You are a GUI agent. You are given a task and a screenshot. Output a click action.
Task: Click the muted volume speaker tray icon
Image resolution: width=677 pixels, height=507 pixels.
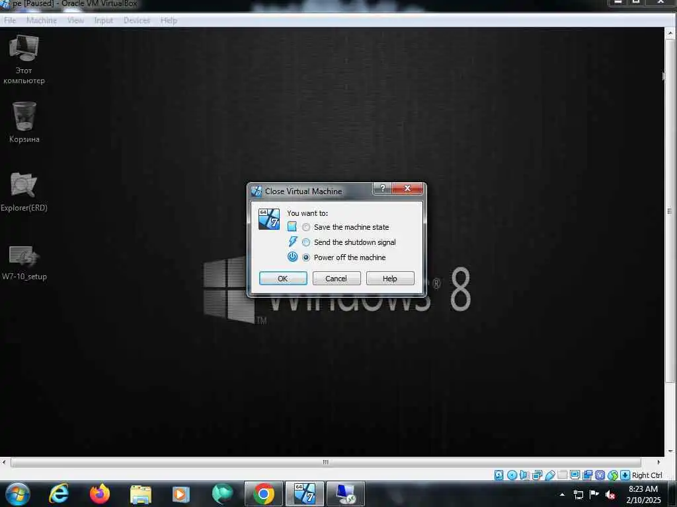click(610, 494)
